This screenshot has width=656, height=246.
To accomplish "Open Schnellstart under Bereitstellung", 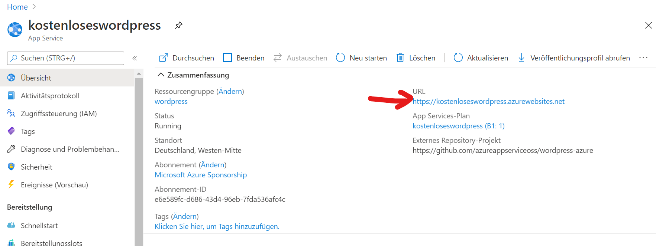I will (39, 226).
